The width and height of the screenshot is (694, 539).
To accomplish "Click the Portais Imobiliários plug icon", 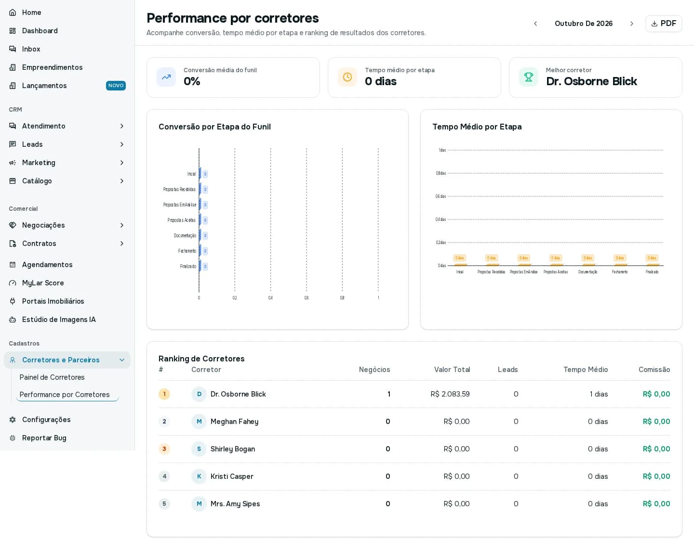I will point(13,301).
